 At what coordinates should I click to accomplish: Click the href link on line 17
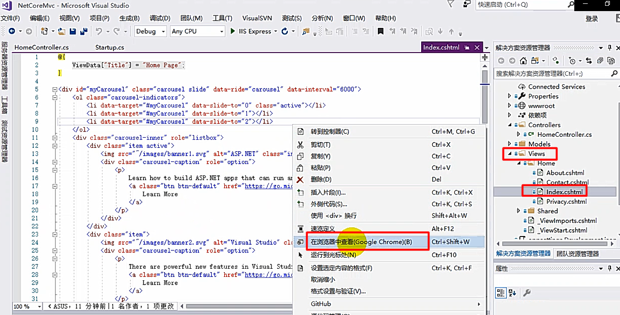(269, 186)
